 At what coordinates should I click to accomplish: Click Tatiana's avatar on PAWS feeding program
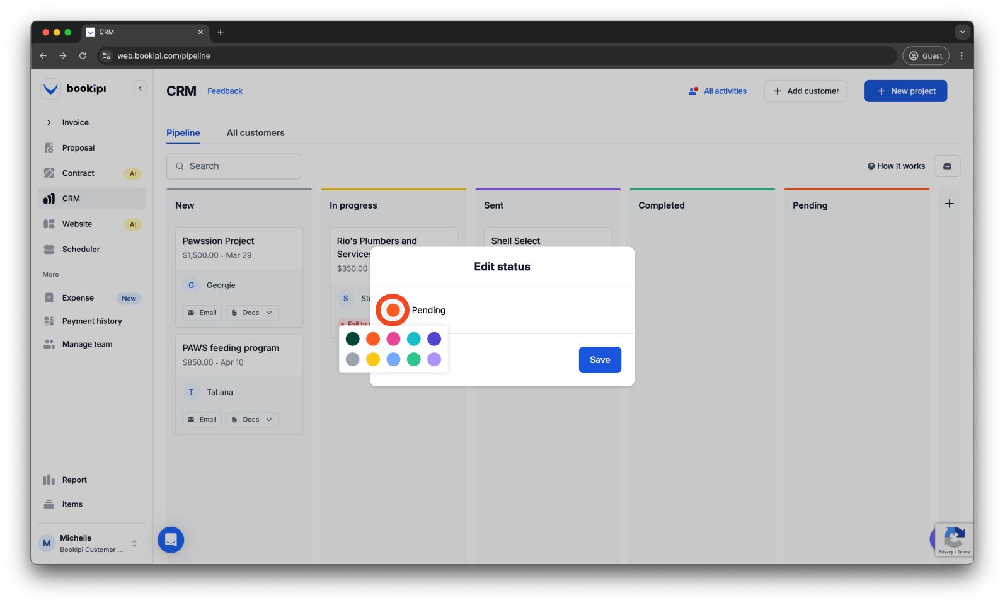(191, 392)
